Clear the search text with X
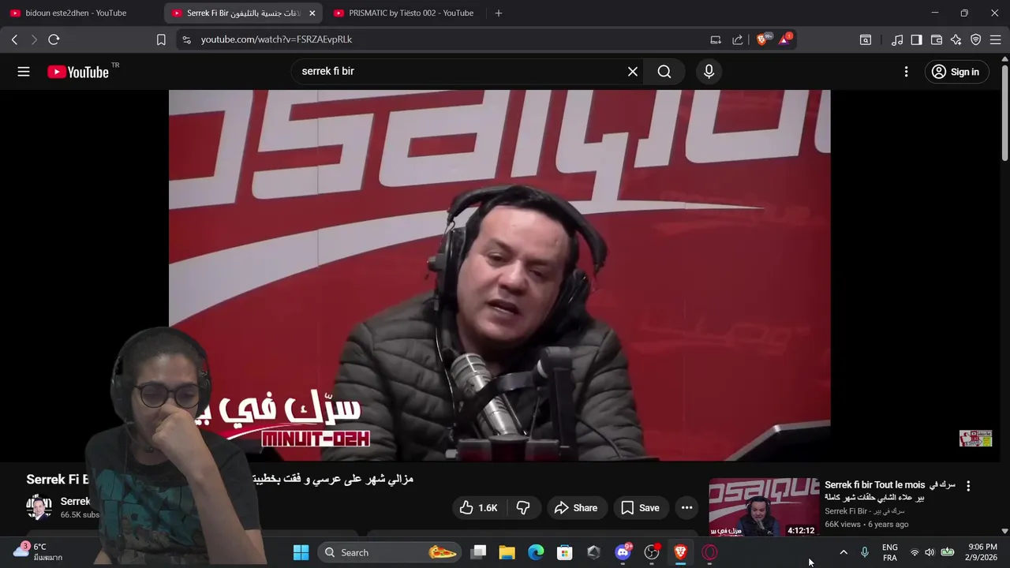This screenshot has height=568, width=1010. 633,72
